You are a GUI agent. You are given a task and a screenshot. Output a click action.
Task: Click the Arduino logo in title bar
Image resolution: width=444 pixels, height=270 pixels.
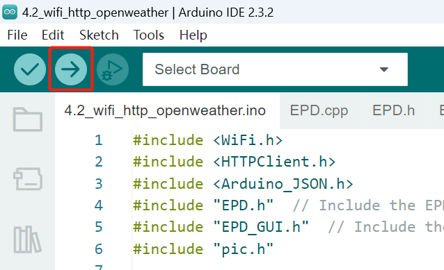click(10, 12)
